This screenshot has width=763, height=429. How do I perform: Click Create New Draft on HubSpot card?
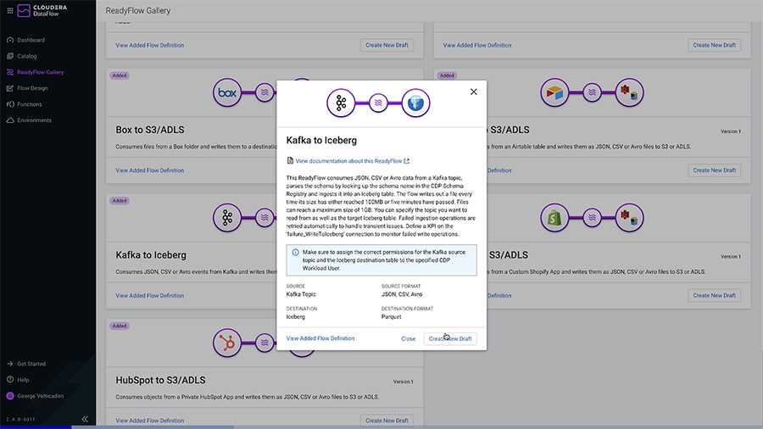coord(387,421)
